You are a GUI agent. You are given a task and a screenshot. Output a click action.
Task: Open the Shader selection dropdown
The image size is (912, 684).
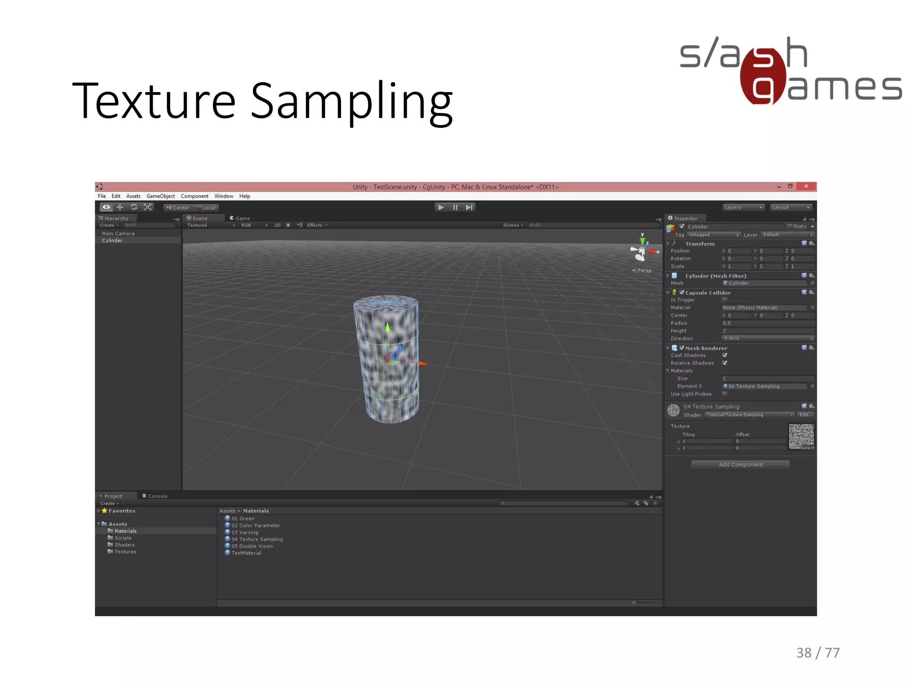pyautogui.click(x=750, y=415)
